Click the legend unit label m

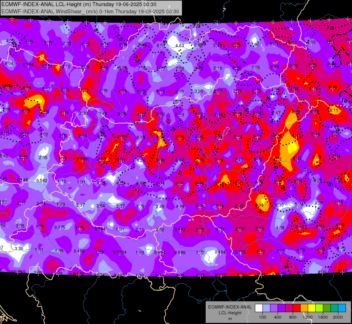point(230,319)
